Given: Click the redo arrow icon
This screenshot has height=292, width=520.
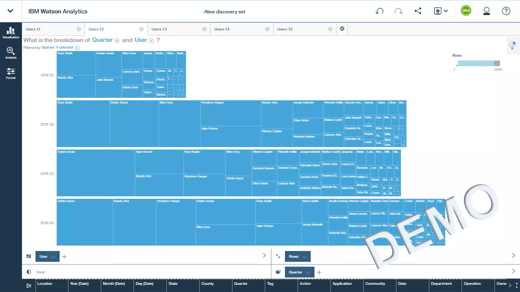Looking at the screenshot, I should pyautogui.click(x=399, y=11).
